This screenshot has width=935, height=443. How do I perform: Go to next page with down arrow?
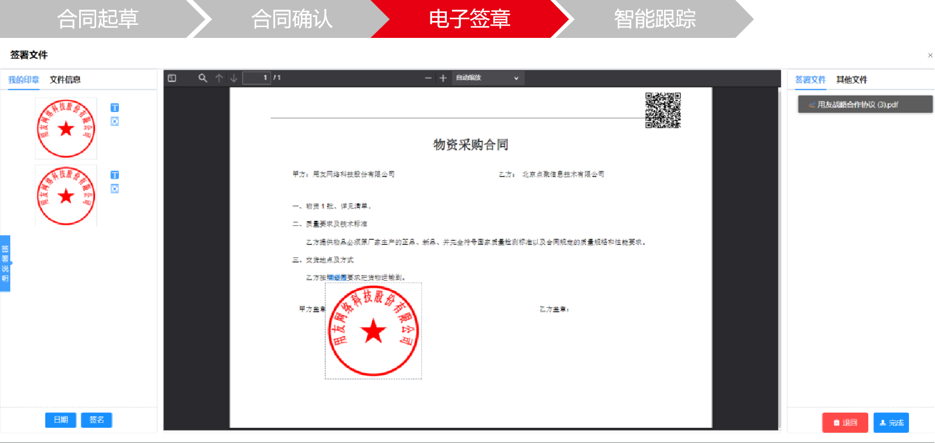[x=234, y=78]
